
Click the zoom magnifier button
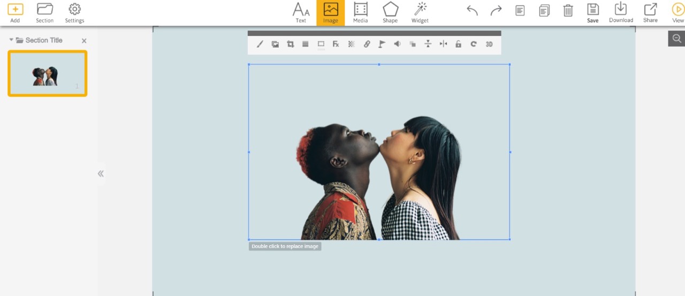click(676, 39)
